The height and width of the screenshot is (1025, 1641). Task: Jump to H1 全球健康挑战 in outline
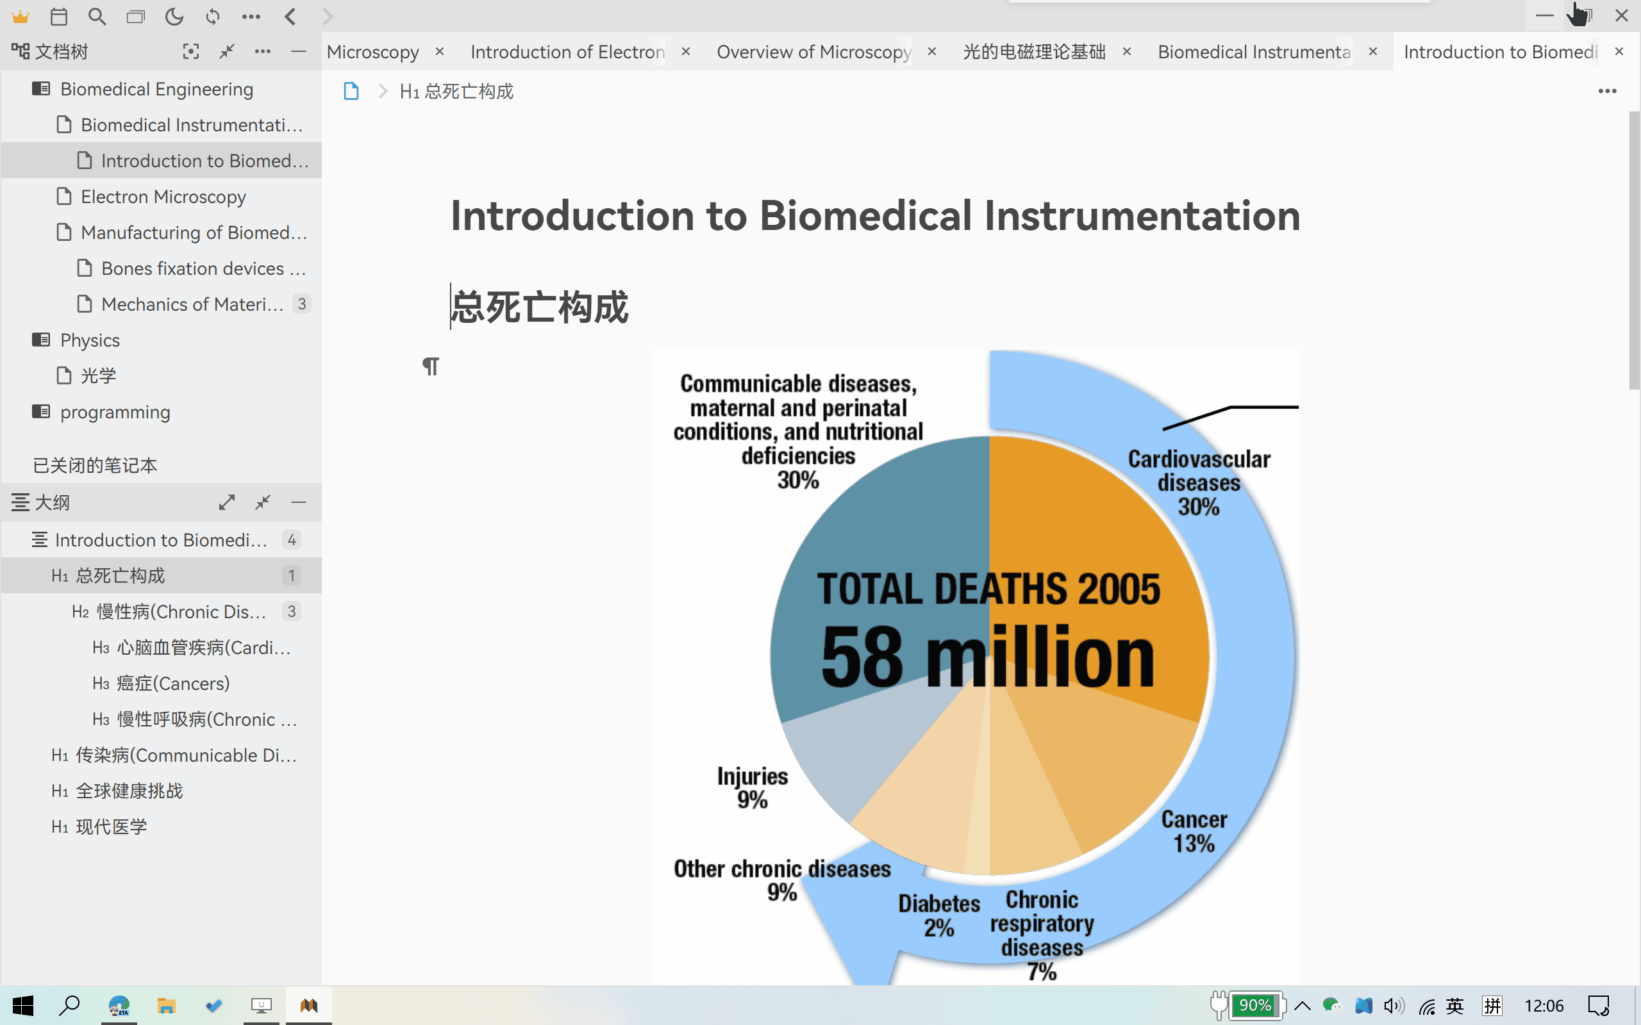click(129, 791)
